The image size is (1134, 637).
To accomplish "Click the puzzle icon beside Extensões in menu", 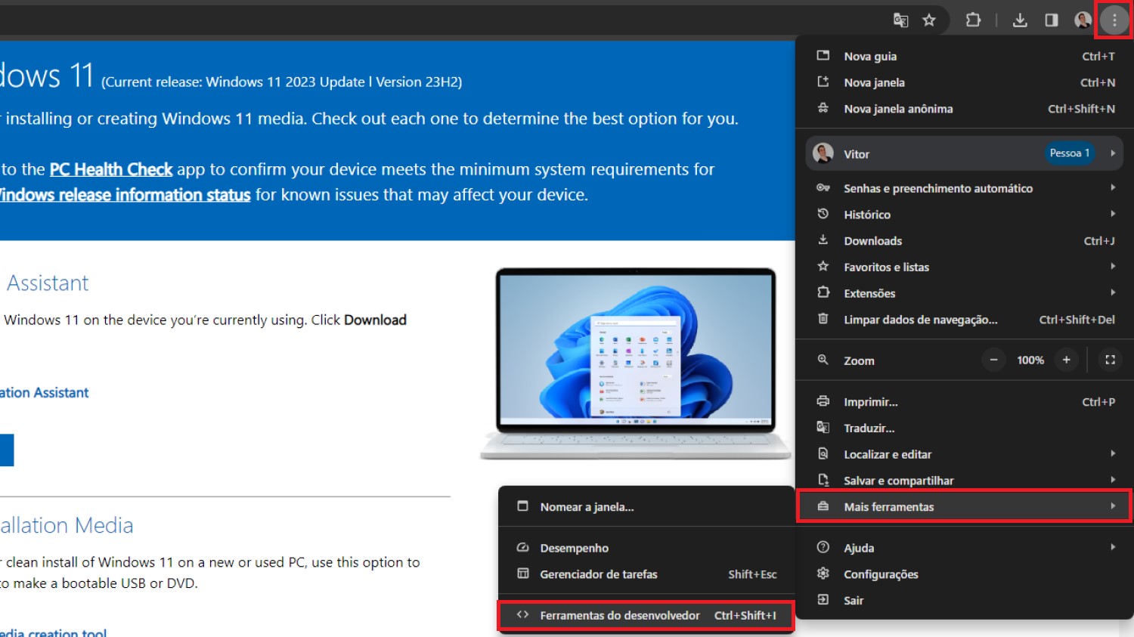I will tap(823, 292).
